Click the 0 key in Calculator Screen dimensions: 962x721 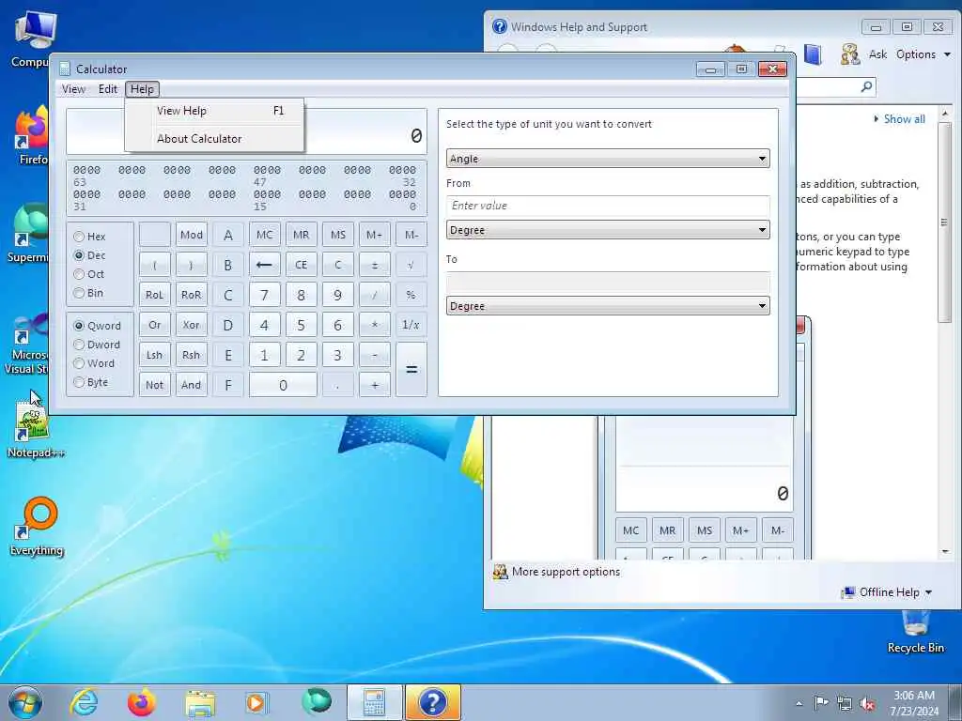(x=283, y=385)
